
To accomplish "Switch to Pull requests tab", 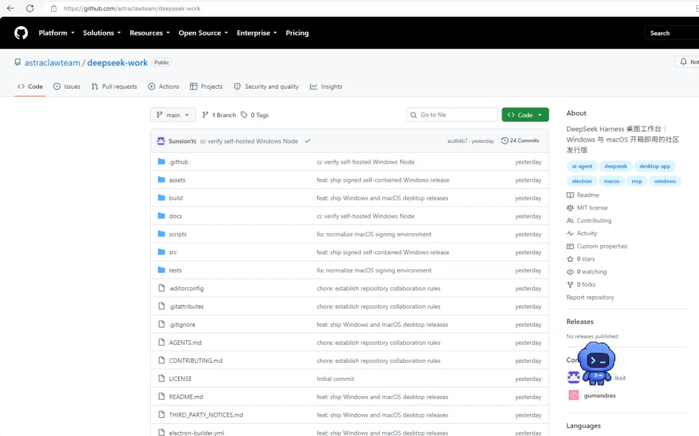I will tap(114, 87).
